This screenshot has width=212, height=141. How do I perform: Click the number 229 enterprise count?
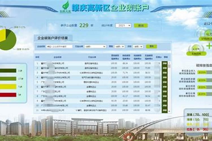click(84, 25)
